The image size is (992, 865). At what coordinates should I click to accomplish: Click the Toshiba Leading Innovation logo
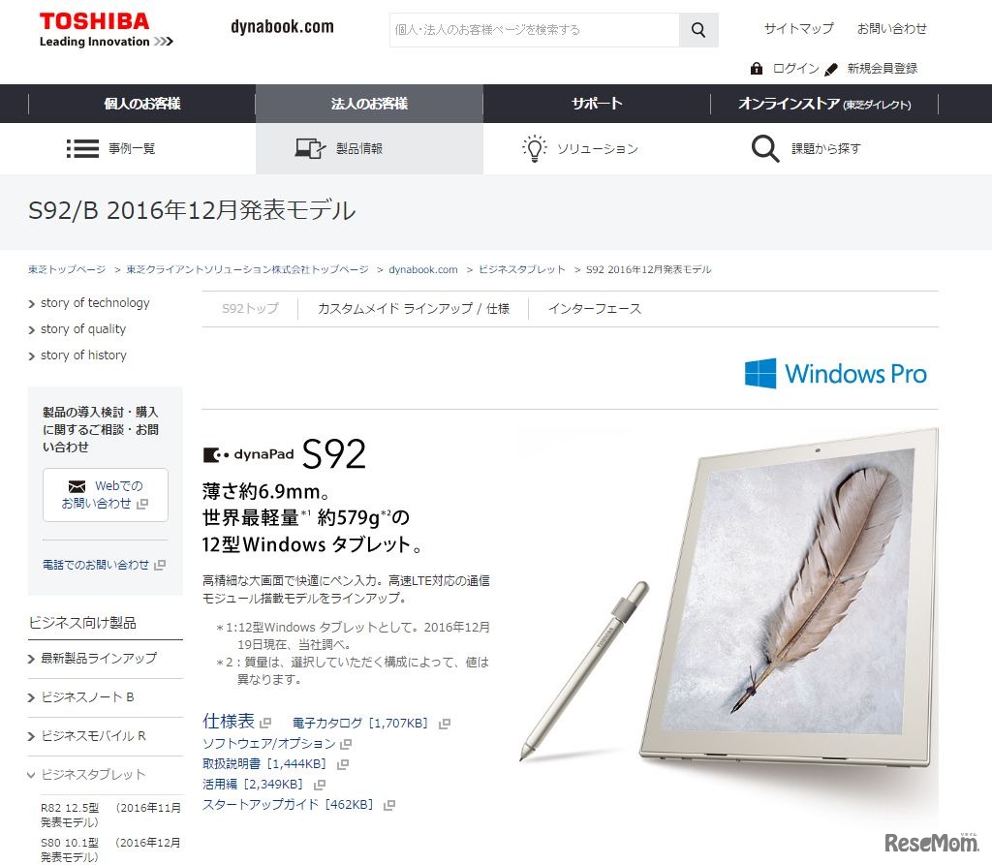[x=106, y=30]
